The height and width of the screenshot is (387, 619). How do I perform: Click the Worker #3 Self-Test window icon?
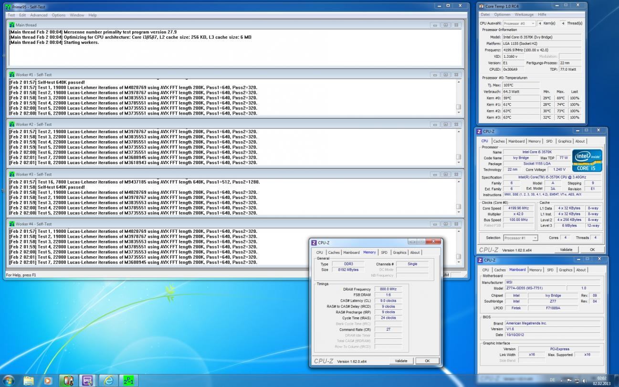click(x=12, y=174)
